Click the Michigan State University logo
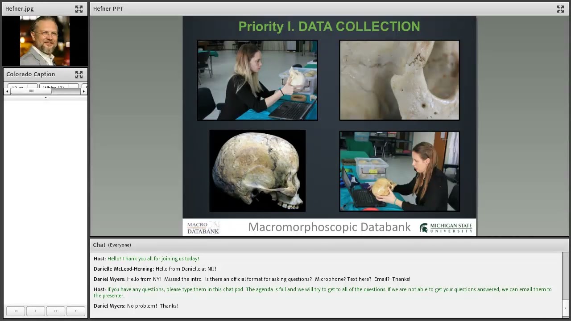This screenshot has height=321, width=571. pos(446,228)
